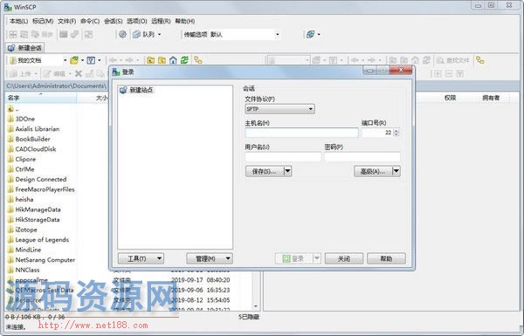
Task: Select the FreeMacroPlayerFiles folder
Action: point(45,189)
